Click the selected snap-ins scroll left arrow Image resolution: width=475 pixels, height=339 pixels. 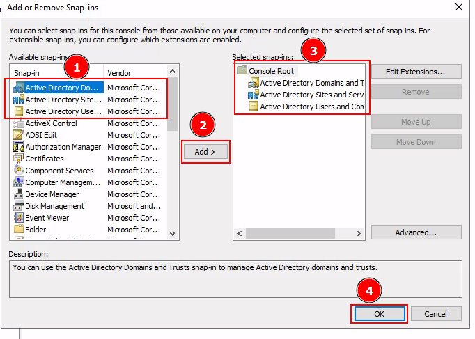240,233
